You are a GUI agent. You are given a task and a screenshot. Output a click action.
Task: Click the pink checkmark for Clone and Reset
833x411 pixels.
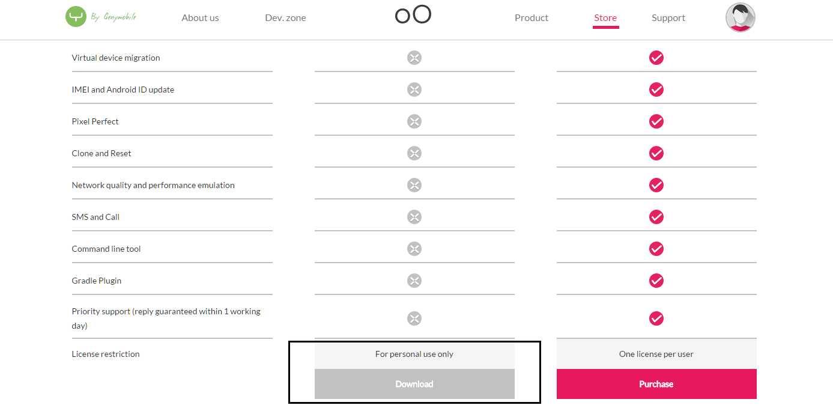(656, 153)
